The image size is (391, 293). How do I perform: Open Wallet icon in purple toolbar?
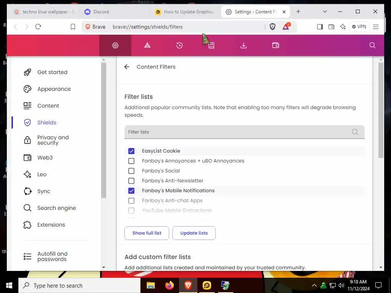point(276,45)
